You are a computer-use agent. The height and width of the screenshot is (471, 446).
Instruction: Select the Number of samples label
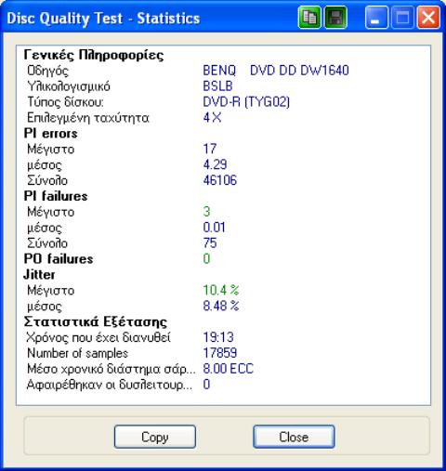click(77, 353)
